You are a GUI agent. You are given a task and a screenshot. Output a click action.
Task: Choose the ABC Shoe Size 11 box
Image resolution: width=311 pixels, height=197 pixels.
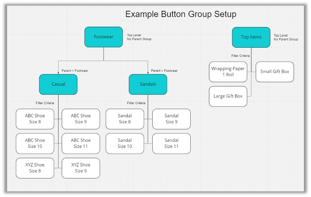point(81,143)
